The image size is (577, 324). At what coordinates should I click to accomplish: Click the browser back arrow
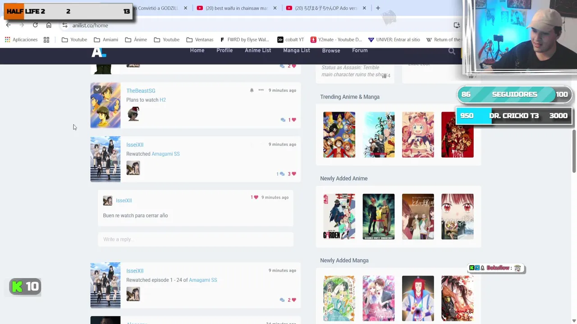pyautogui.click(x=8, y=25)
